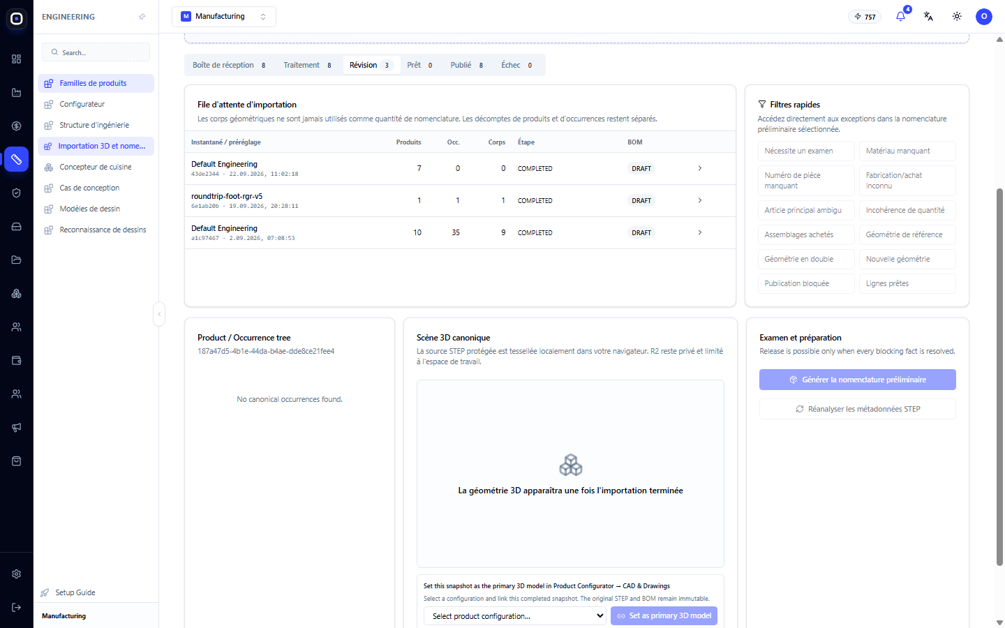Open the user avatar menu

point(984,16)
